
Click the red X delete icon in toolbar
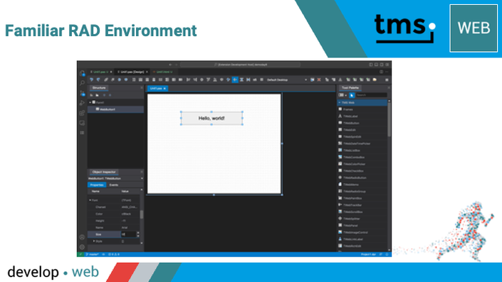319,80
